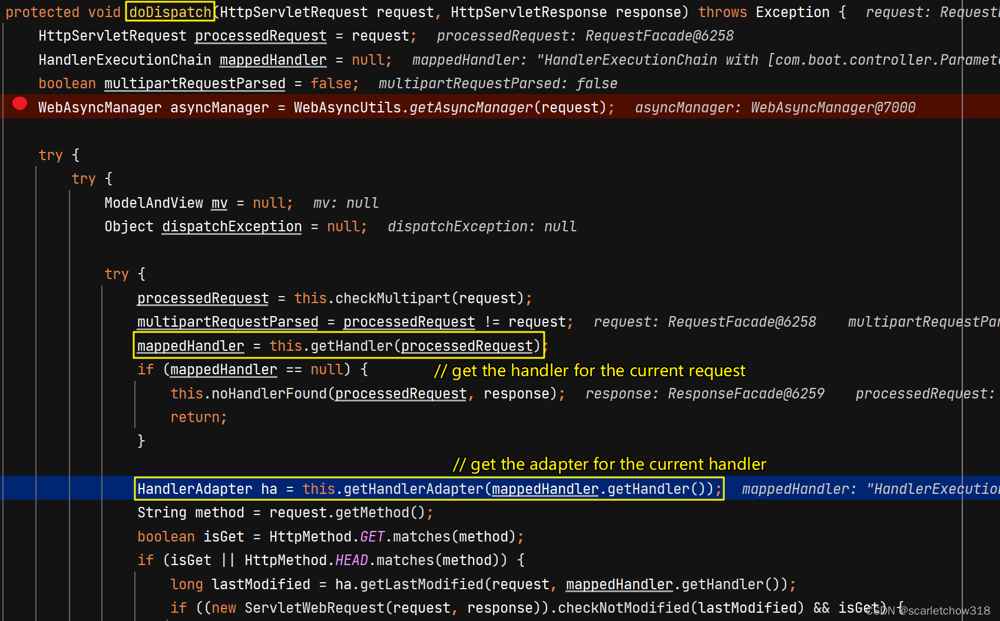
Task: Click underlined mappedHandler on the getLastModified line
Action: [x=619, y=584]
